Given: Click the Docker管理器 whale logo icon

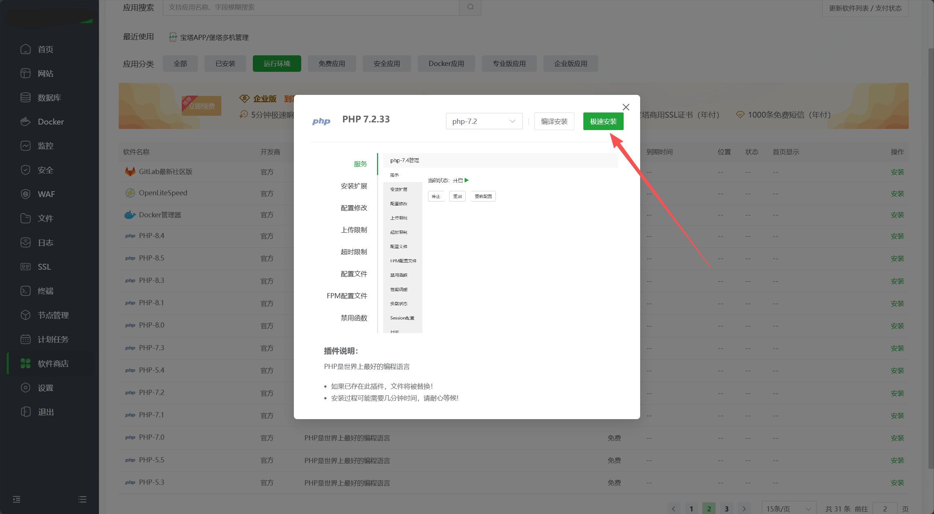Looking at the screenshot, I should 130,215.
